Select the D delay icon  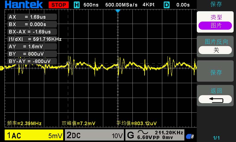[167, 5]
